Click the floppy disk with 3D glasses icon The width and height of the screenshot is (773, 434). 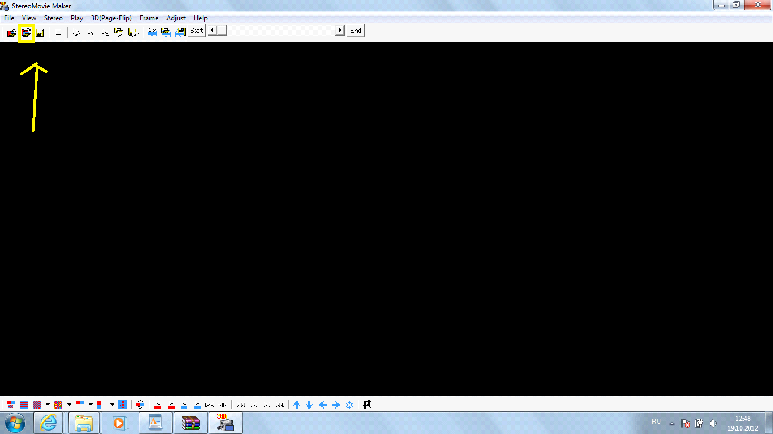pyautogui.click(x=181, y=32)
